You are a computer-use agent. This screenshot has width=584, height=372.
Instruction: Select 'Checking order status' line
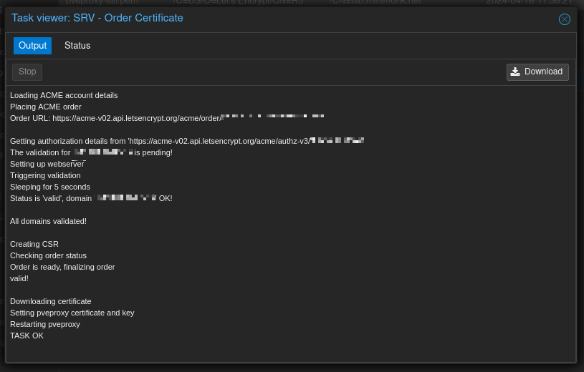(48, 255)
